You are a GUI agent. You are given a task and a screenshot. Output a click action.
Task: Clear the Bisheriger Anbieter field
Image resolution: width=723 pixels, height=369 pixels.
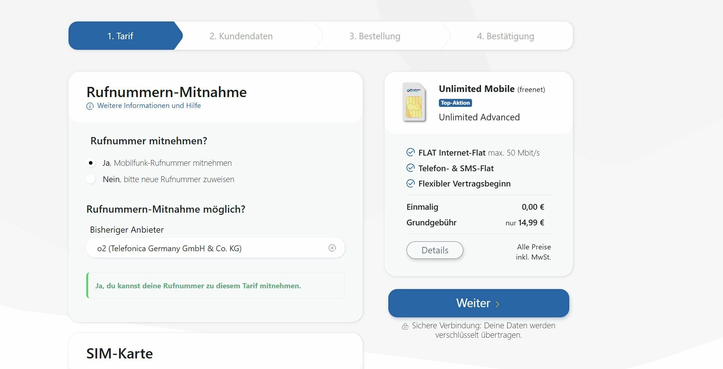332,248
